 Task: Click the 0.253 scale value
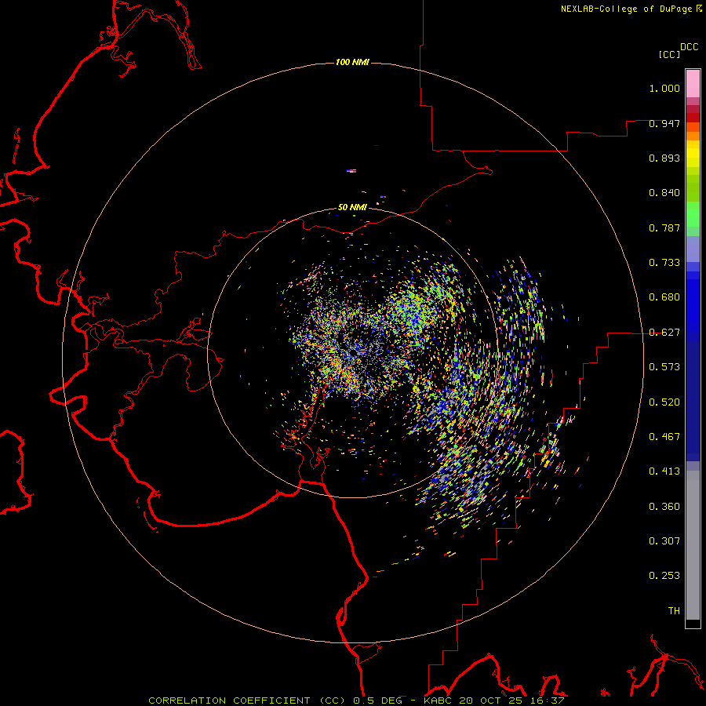664,576
